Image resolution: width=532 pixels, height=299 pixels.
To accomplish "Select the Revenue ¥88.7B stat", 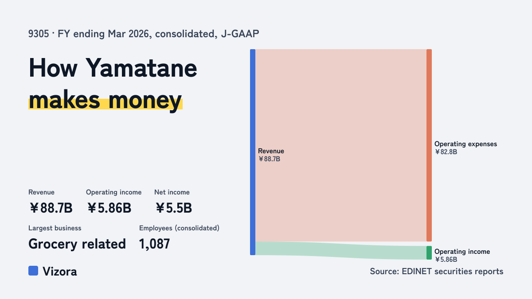I will pyautogui.click(x=50, y=202).
